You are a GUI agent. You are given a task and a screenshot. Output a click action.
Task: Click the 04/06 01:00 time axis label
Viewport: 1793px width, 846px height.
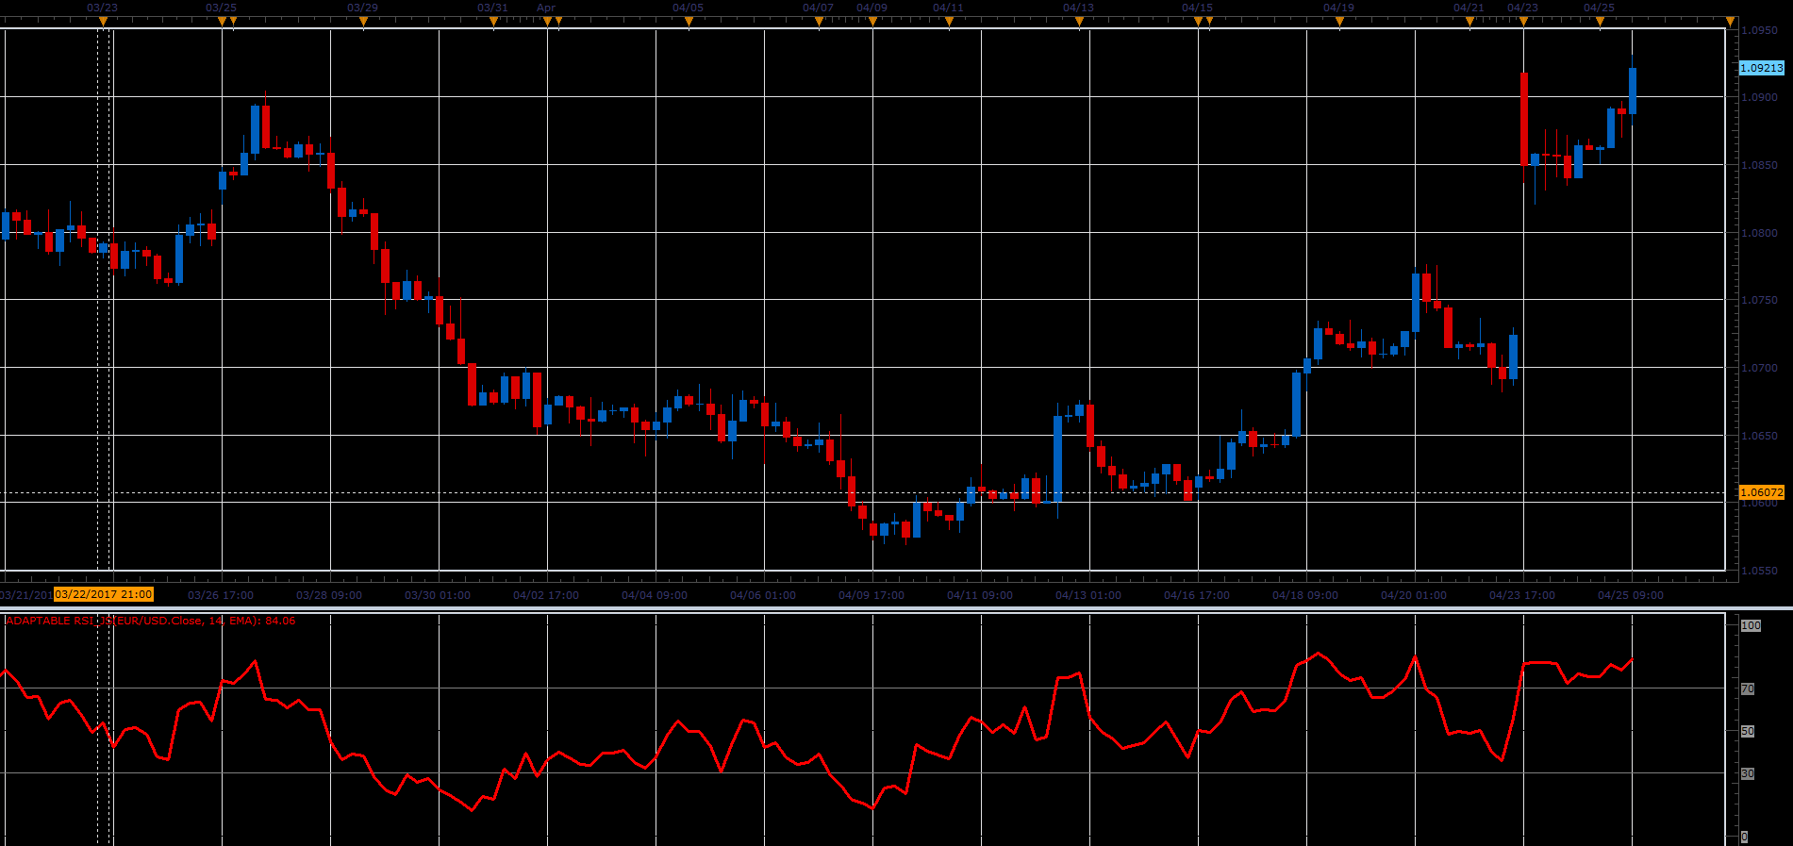763,595
